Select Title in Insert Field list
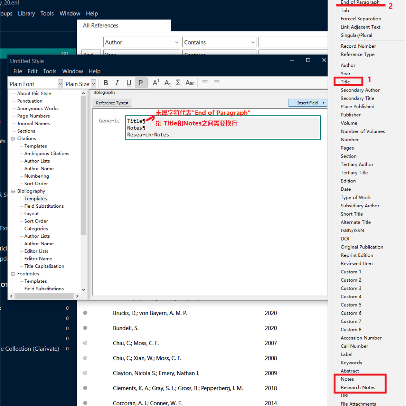Image resolution: width=406 pixels, height=406 pixels. point(345,82)
